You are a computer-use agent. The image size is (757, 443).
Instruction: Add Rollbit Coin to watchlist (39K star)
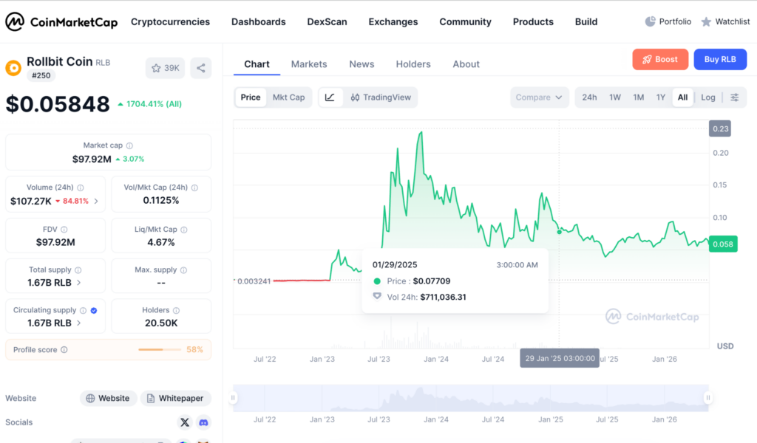pyautogui.click(x=165, y=68)
